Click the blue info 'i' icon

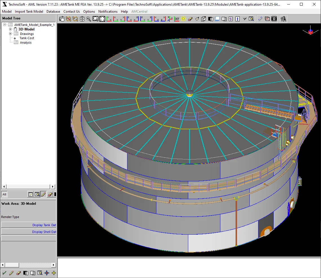238,19
